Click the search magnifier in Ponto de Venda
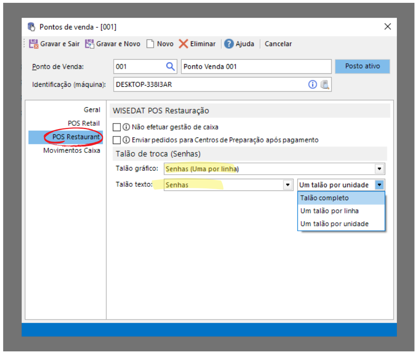The image size is (419, 355). pyautogui.click(x=170, y=66)
